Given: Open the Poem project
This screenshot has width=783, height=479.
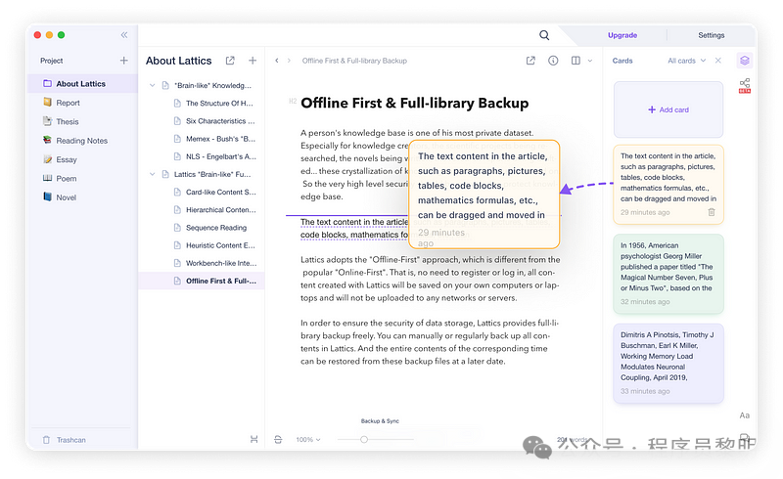Looking at the screenshot, I should pos(83,179).
